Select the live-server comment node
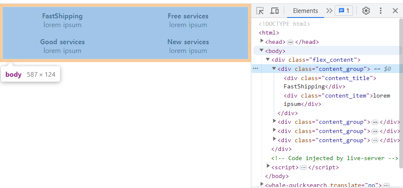The width and height of the screenshot is (403, 188). (335, 158)
